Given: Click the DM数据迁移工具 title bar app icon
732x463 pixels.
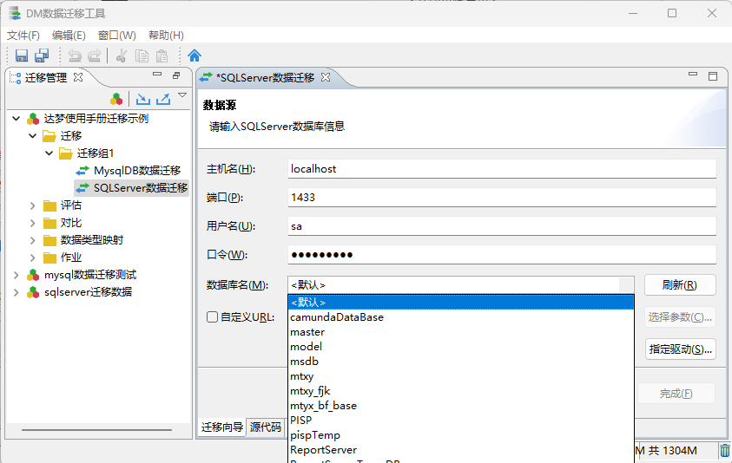Looking at the screenshot, I should (15, 13).
